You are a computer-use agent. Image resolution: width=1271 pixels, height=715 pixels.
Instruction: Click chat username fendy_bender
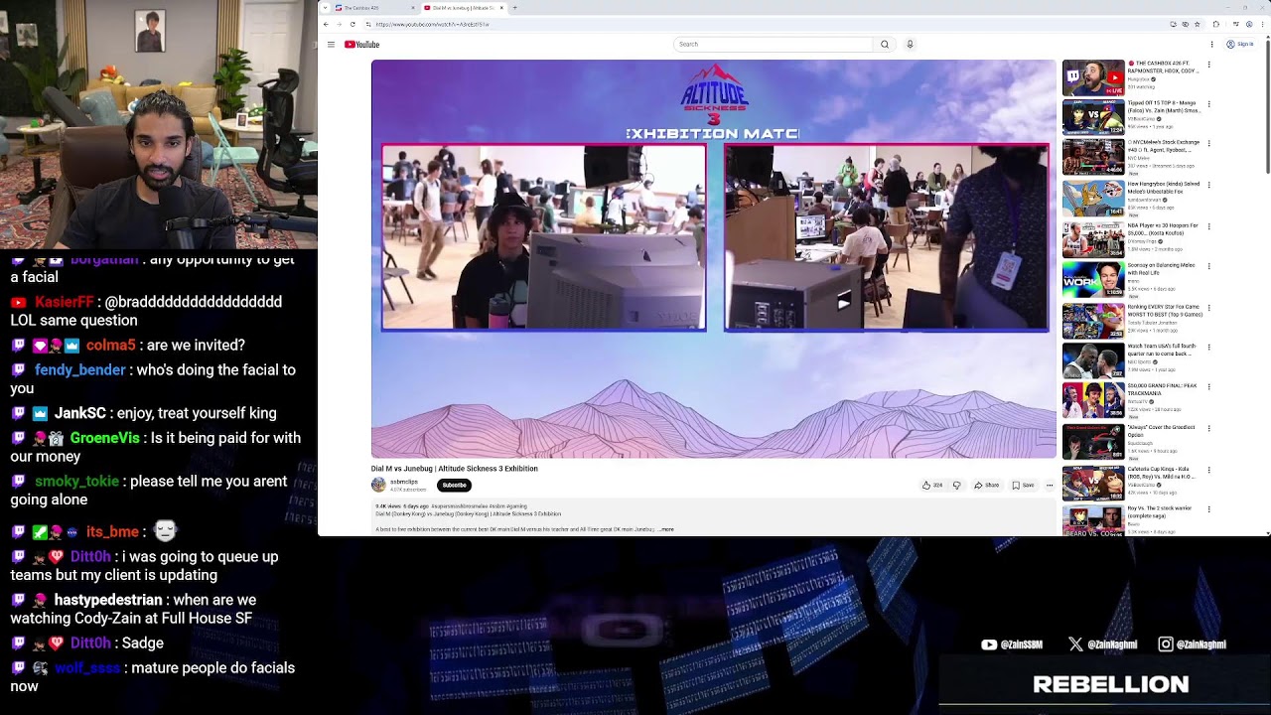coord(80,369)
